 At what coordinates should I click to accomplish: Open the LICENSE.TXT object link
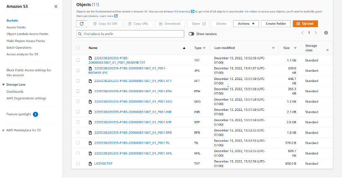coord(104,164)
